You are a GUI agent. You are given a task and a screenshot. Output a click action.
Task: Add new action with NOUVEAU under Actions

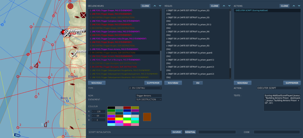click(242, 83)
